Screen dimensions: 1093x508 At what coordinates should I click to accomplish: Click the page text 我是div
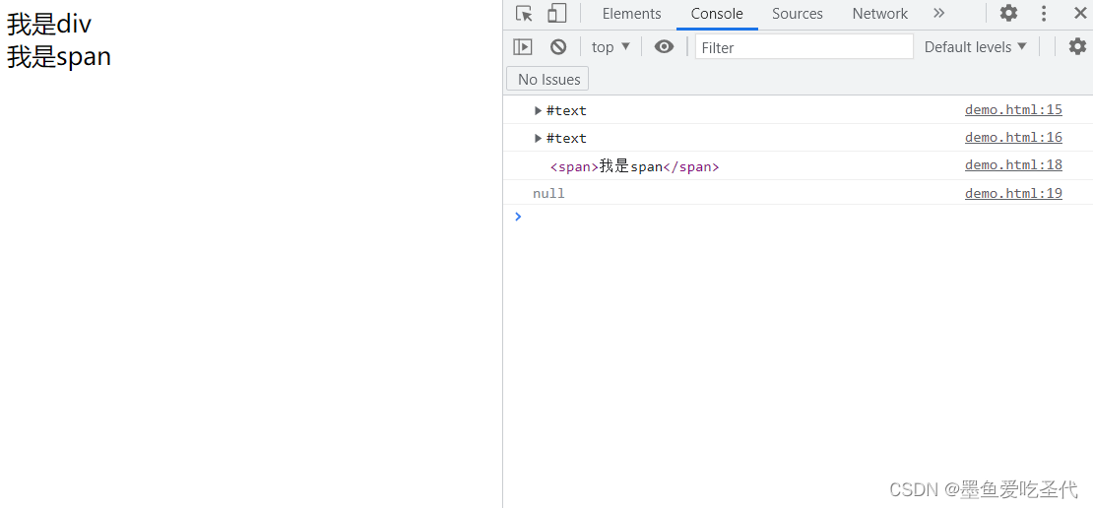click(49, 25)
